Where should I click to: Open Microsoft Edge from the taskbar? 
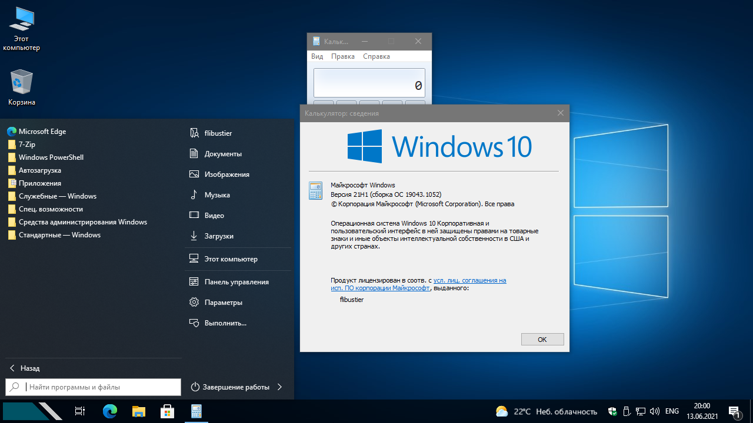(110, 411)
